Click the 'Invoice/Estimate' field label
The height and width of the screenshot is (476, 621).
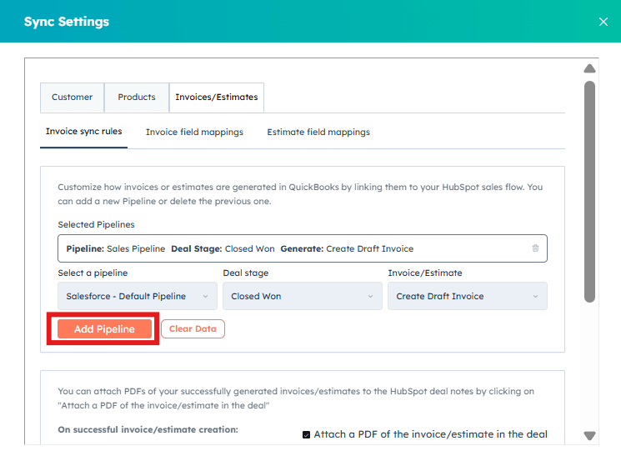(x=425, y=273)
